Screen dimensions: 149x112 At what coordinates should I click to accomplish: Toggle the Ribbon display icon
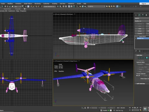pos(69,7)
